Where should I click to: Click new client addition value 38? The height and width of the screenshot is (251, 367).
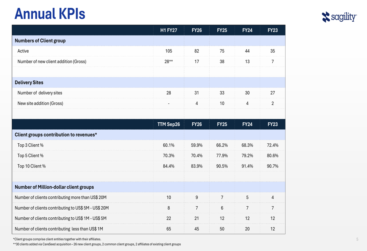pyautogui.click(x=222, y=62)
